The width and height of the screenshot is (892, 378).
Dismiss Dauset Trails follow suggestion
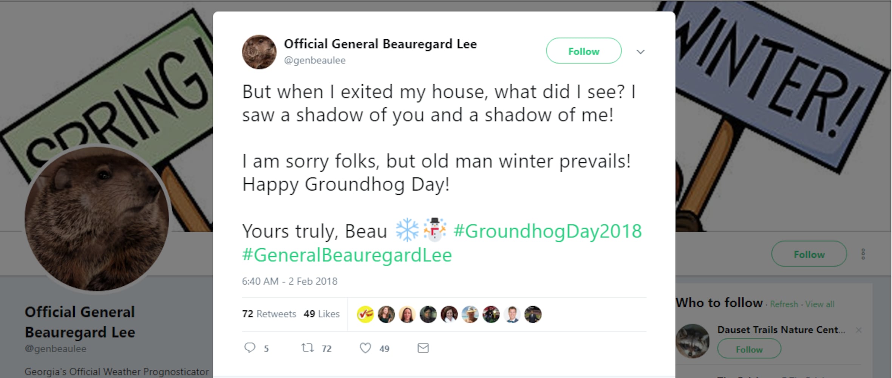coord(859,330)
